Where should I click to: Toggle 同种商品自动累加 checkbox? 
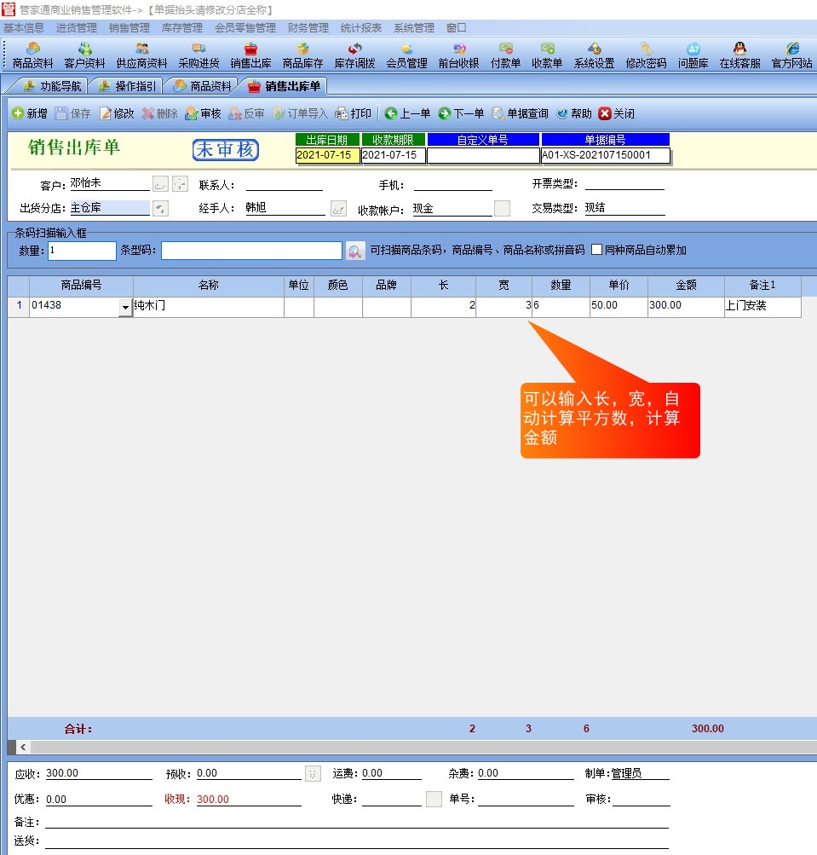pyautogui.click(x=597, y=250)
